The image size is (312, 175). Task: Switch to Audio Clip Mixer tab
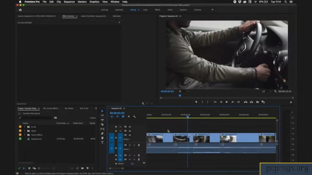click(94, 16)
